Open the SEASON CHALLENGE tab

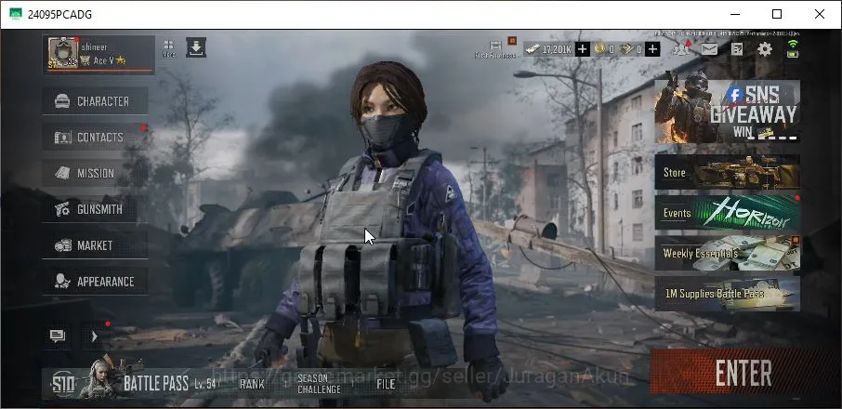coord(319,384)
